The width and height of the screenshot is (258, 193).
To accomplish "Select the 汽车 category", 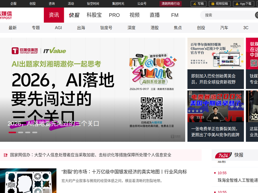I will 224,28.
